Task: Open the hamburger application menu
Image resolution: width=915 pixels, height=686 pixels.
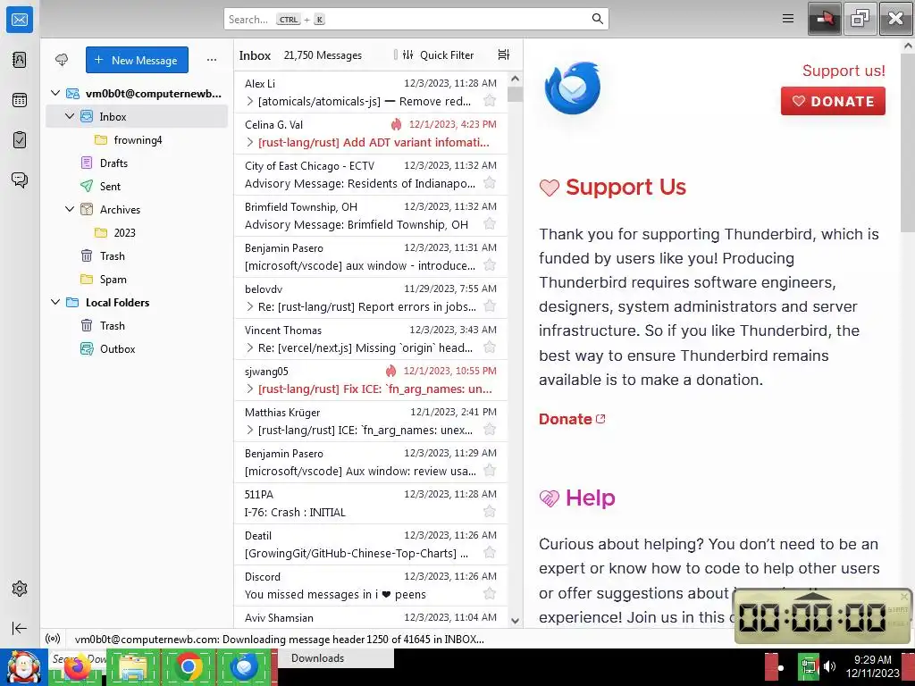Action: click(788, 19)
